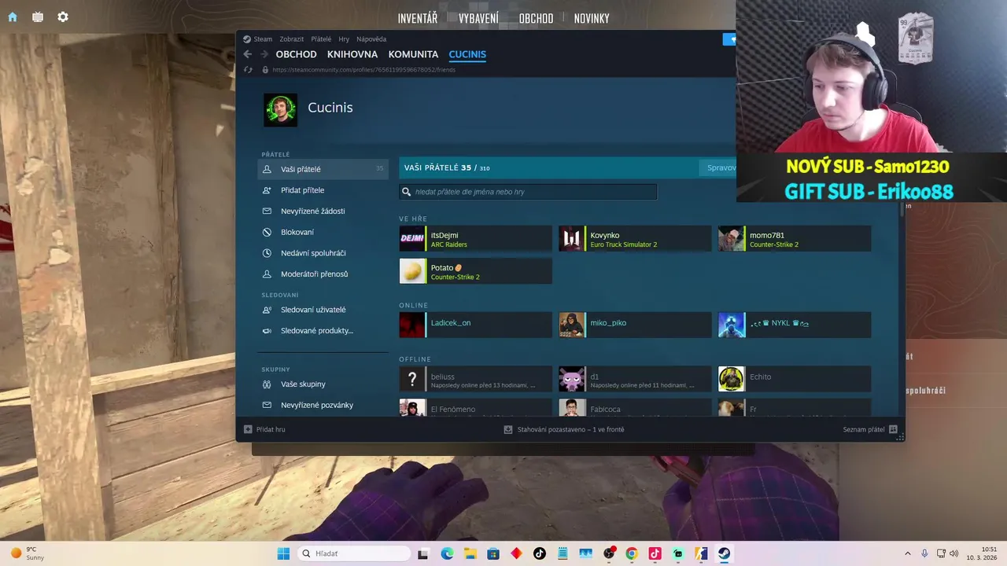This screenshot has width=1007, height=566.
Task: Show hidden tray icons chevron
Action: tap(907, 553)
